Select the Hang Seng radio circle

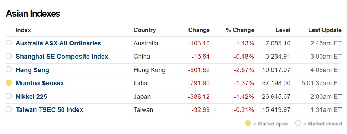click(x=9, y=70)
